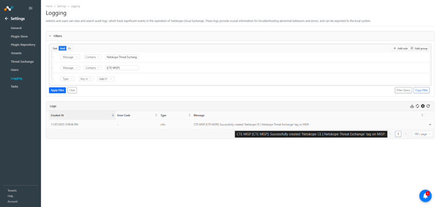Open Users in sidebar
Image resolution: width=439 pixels, height=207 pixels.
pyautogui.click(x=15, y=70)
